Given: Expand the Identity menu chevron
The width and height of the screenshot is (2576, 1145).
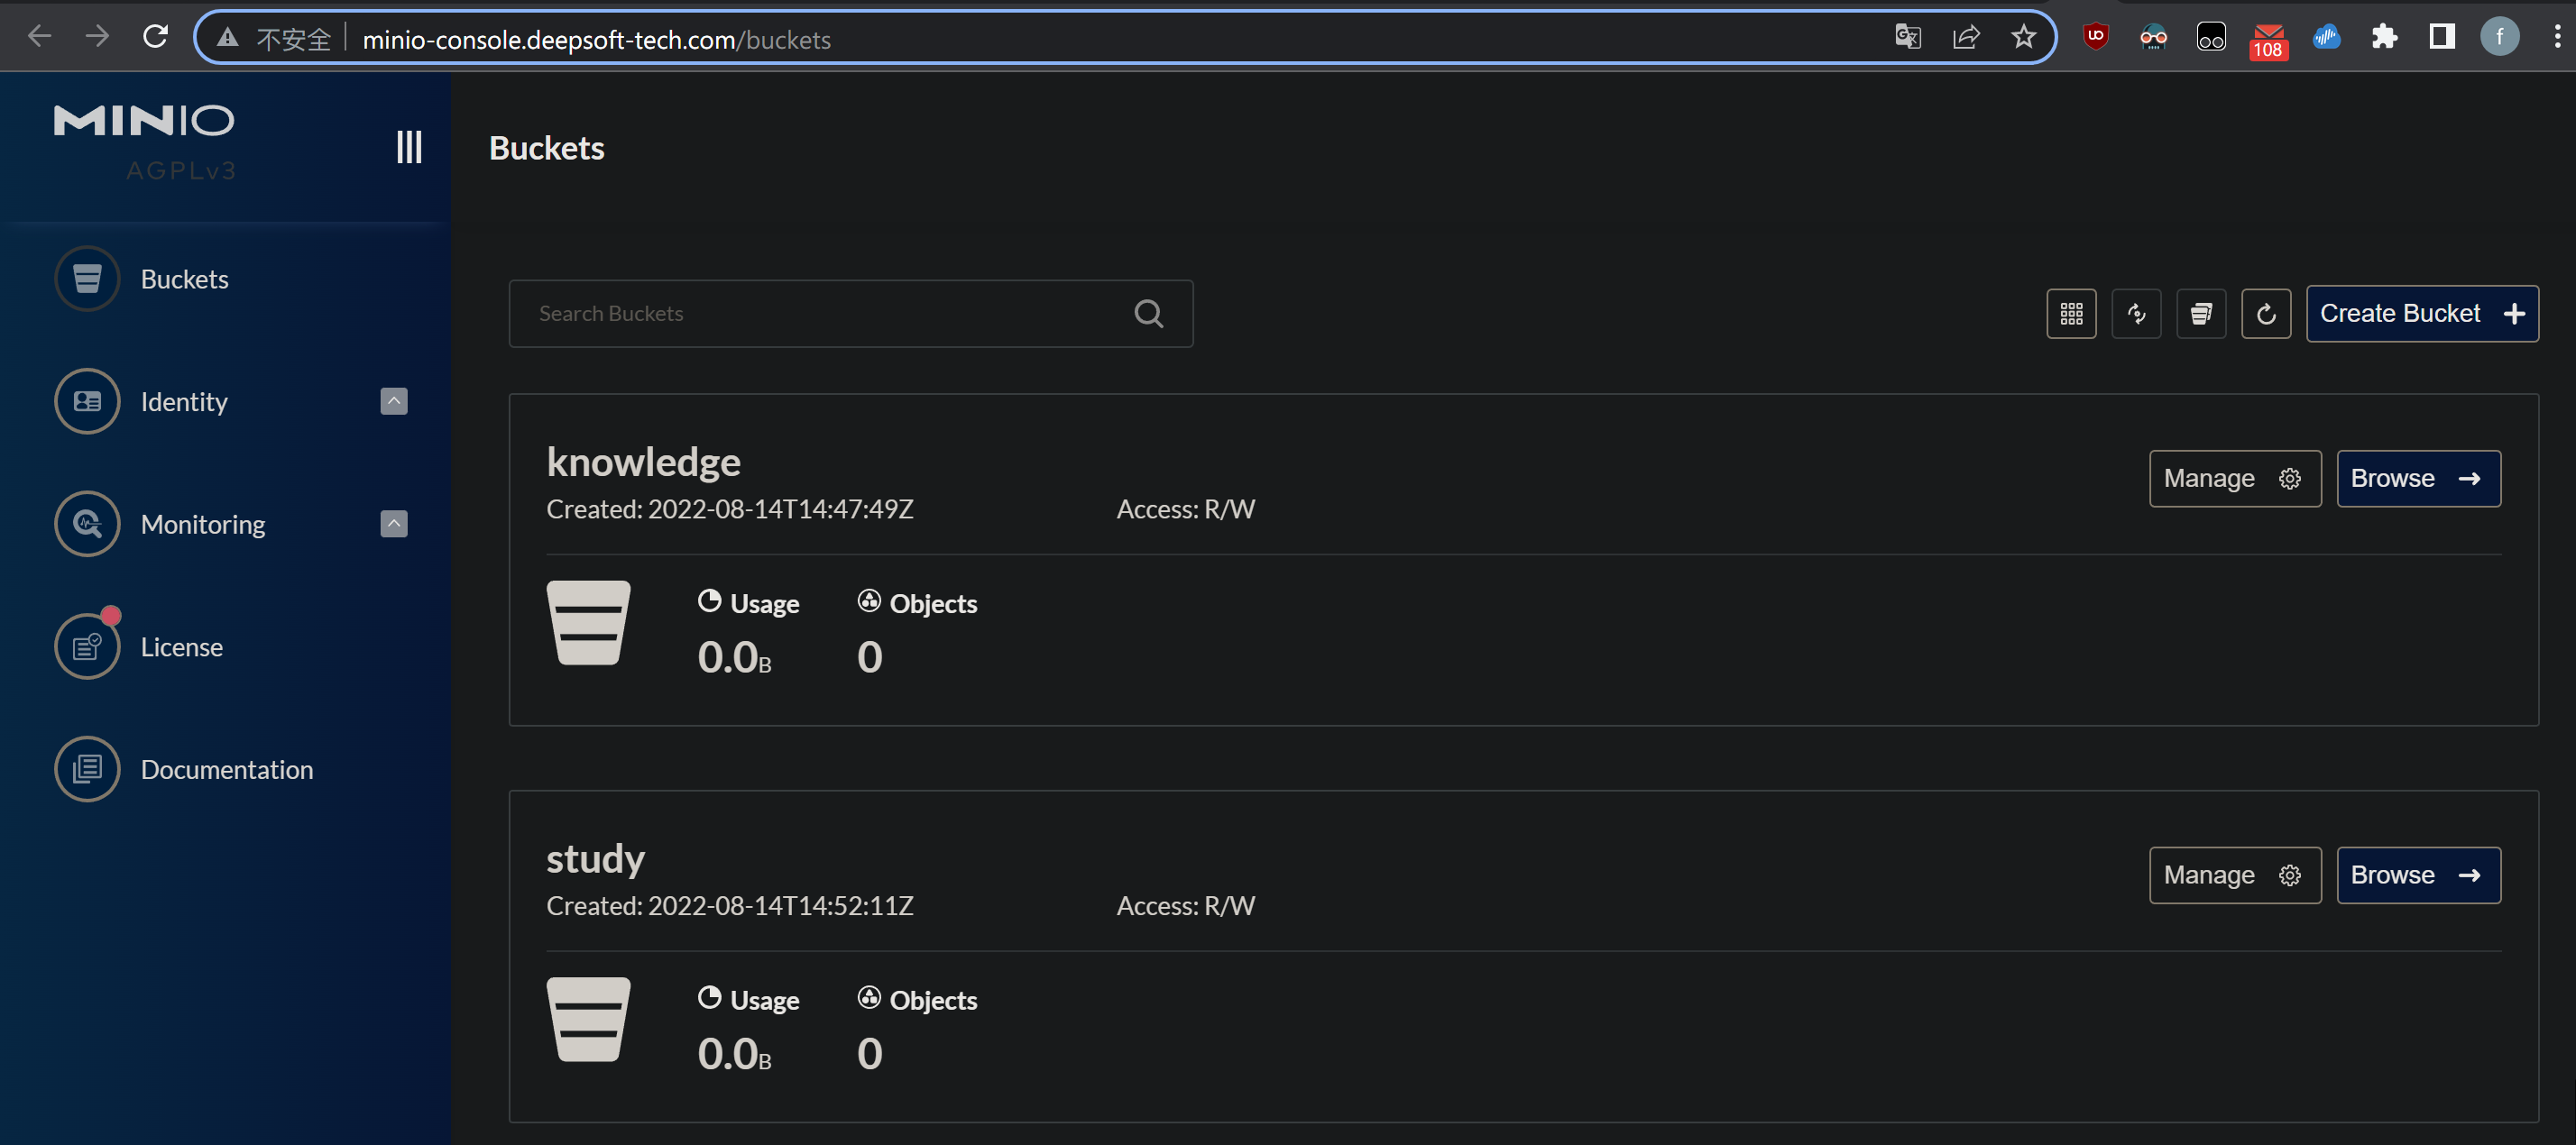Looking at the screenshot, I should coord(394,401).
